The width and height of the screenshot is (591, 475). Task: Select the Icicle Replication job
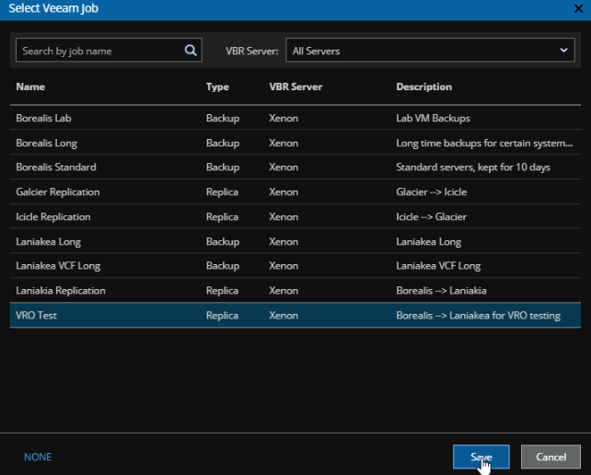[295, 216]
